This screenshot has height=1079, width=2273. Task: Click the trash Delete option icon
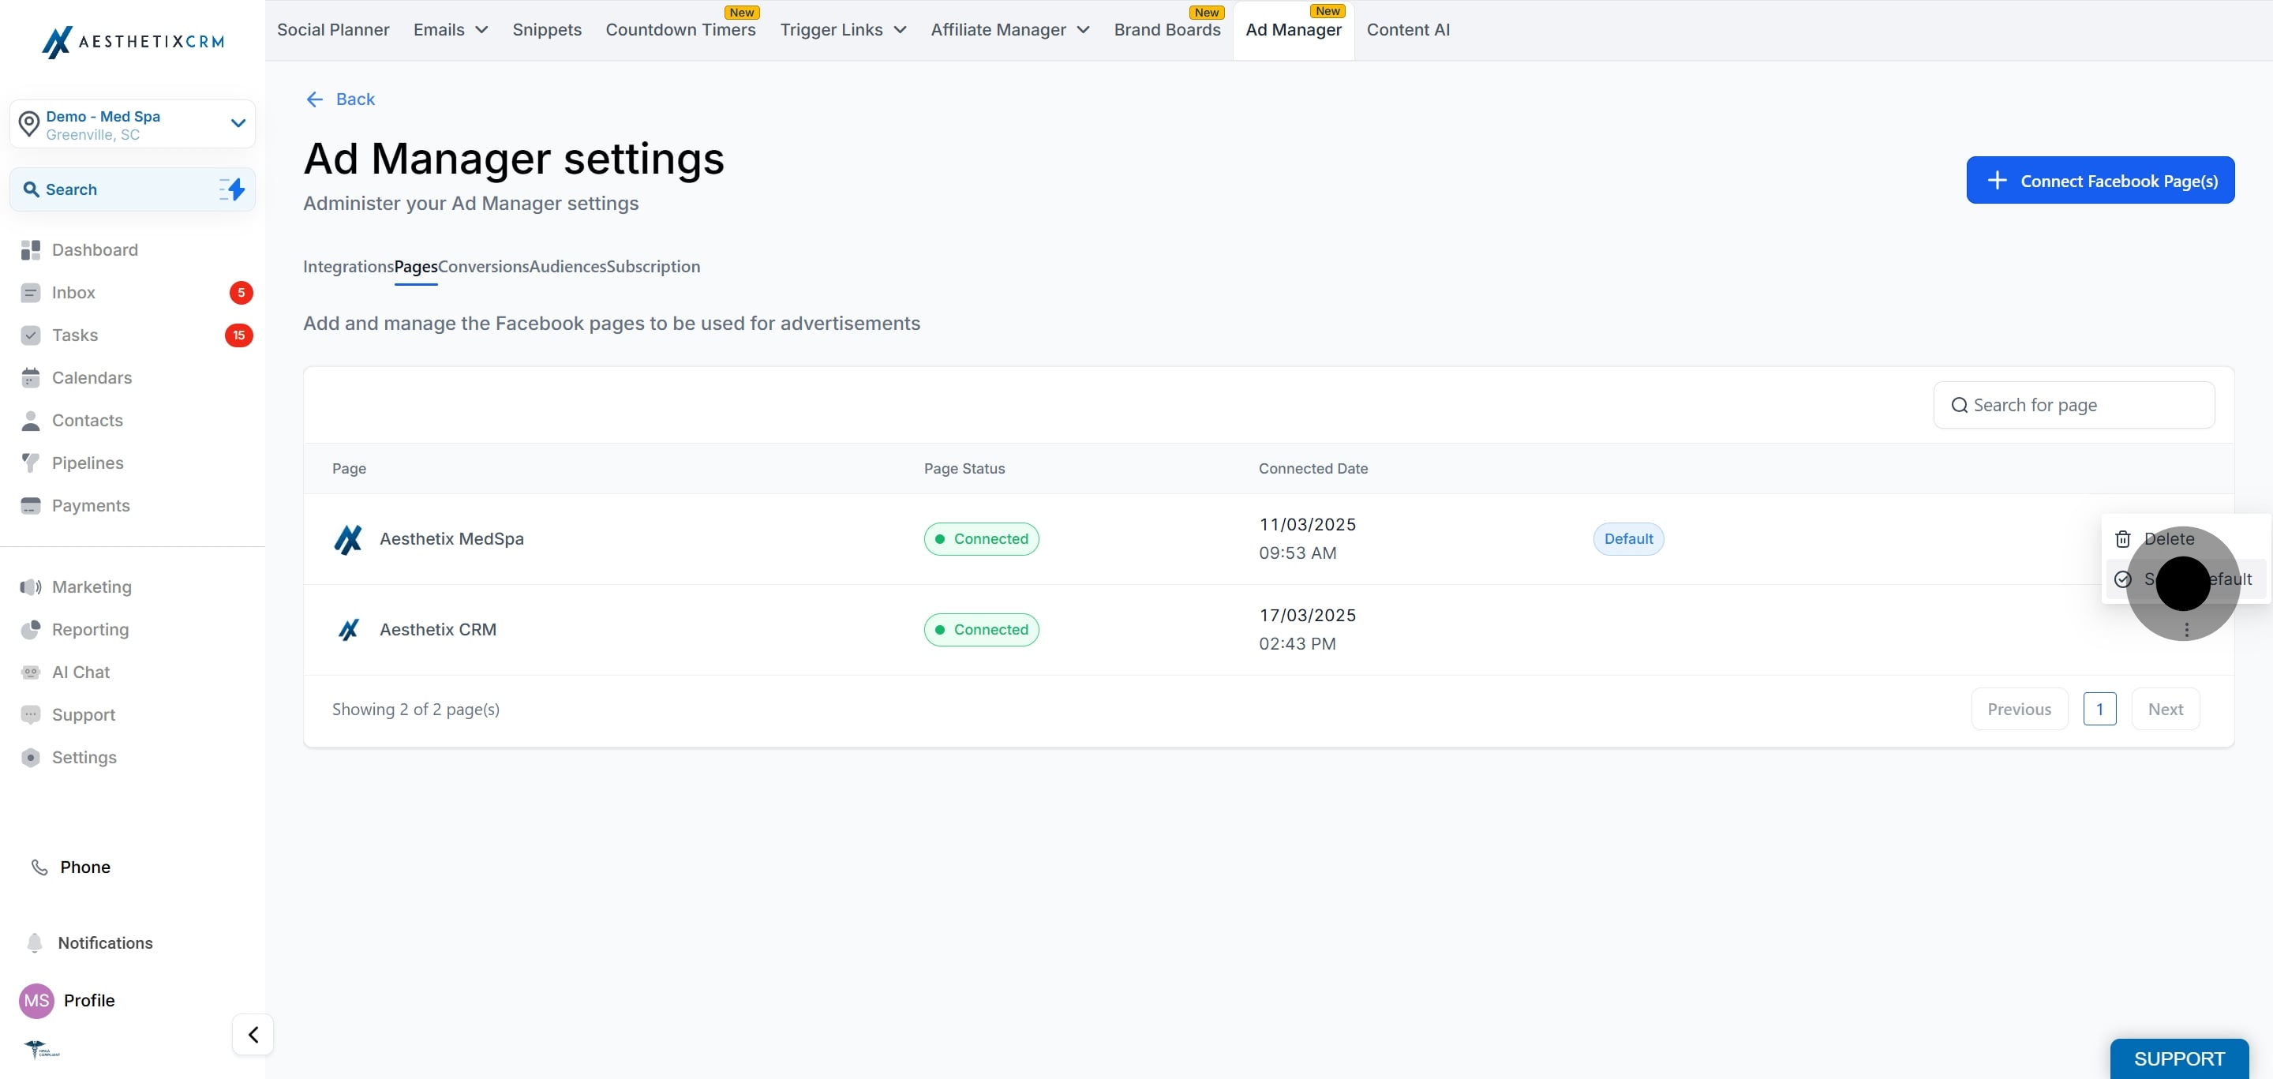[x=2123, y=539]
